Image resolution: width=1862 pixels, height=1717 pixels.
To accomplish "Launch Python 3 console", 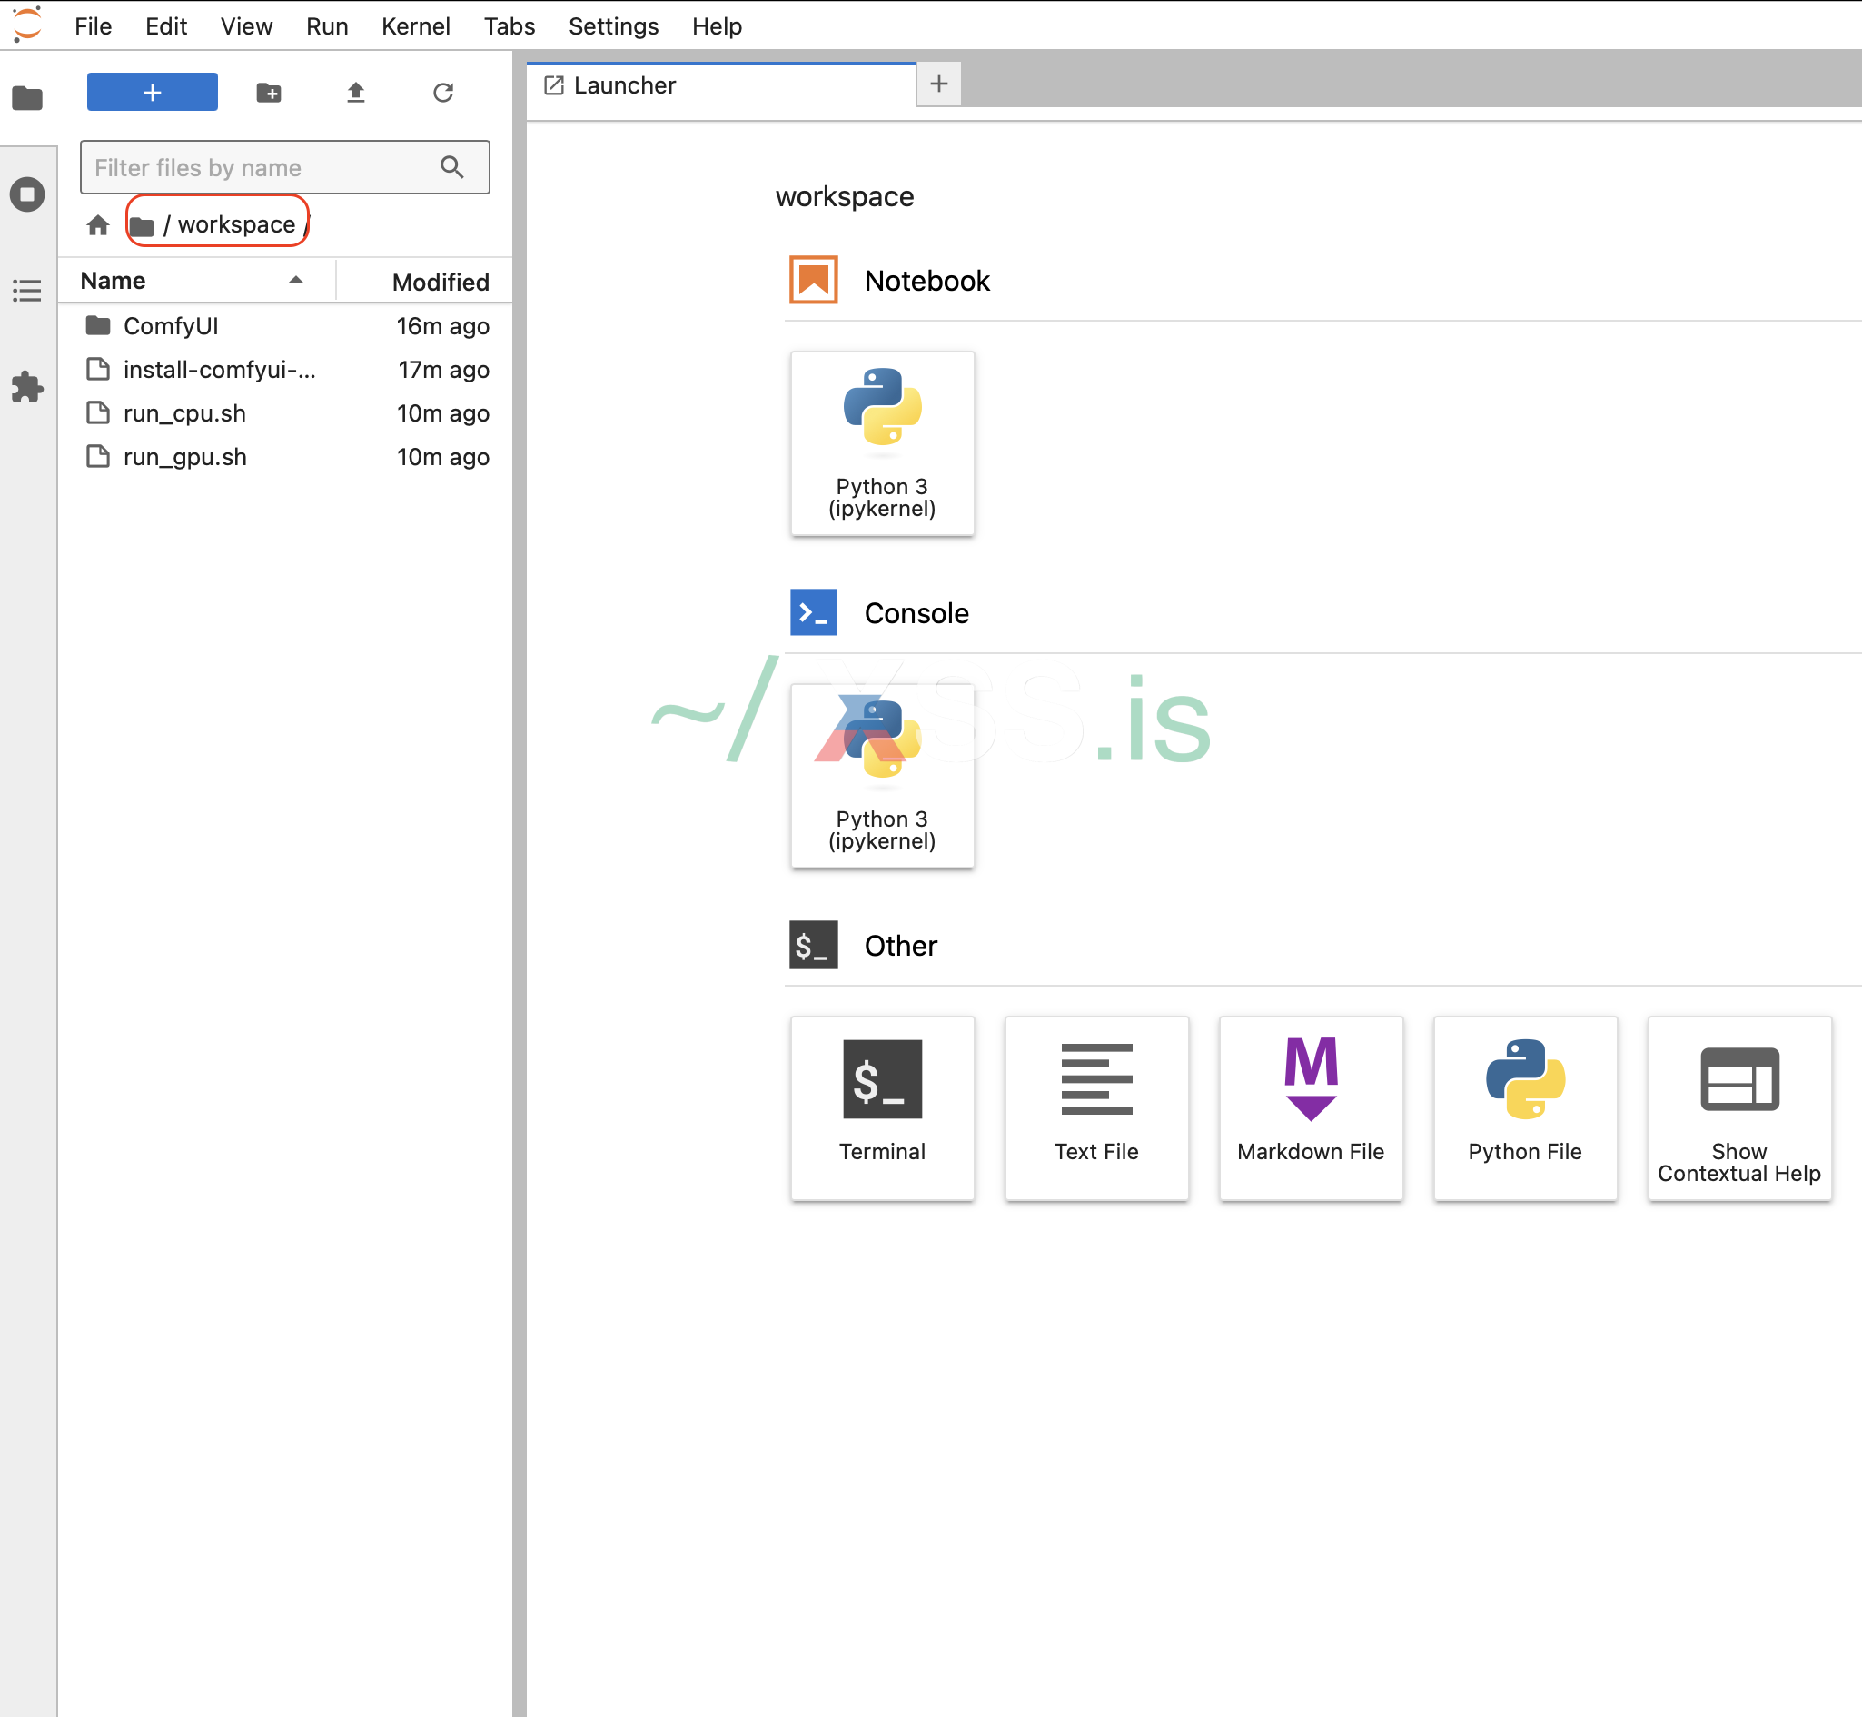I will pos(882,775).
